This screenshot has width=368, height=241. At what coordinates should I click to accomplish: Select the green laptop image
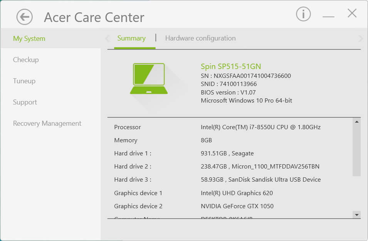pos(149,79)
